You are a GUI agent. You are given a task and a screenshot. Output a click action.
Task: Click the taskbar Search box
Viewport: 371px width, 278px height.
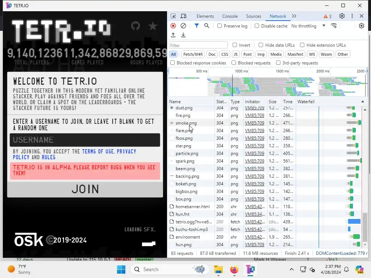[170, 269]
